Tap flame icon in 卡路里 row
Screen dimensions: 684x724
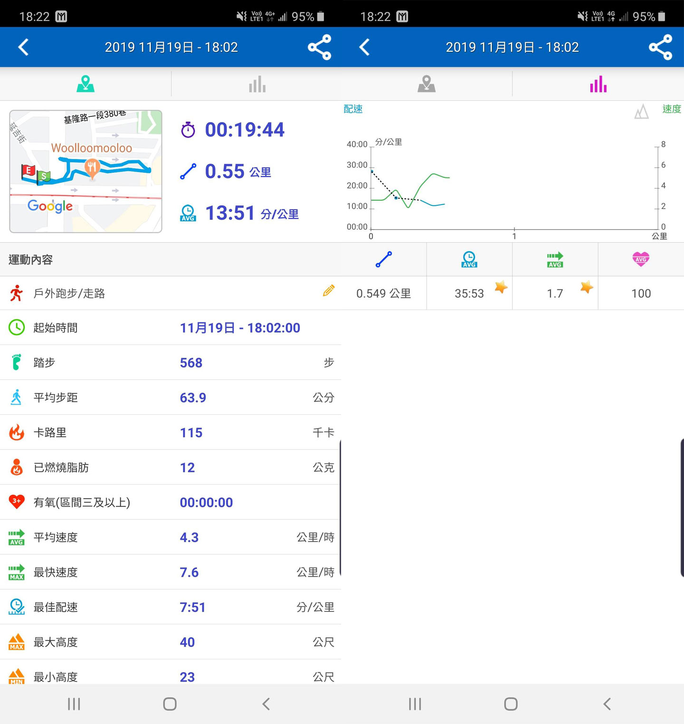click(17, 432)
